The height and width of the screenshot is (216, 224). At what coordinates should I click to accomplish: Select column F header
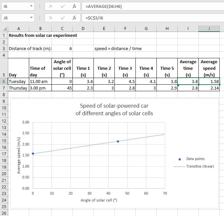pos(125,29)
